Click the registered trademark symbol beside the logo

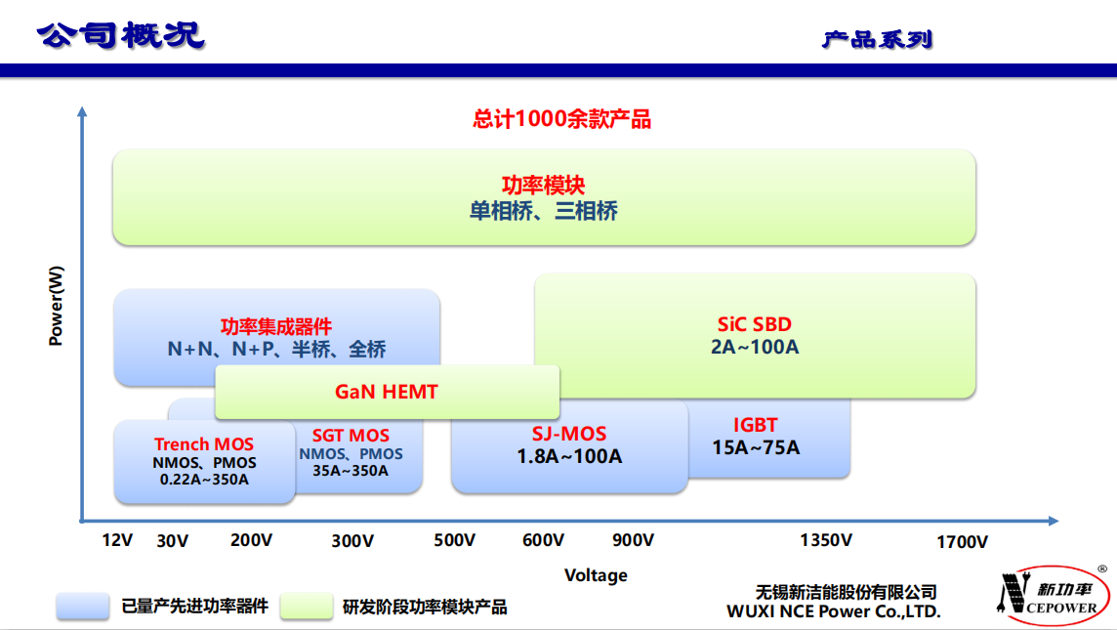point(1102,568)
